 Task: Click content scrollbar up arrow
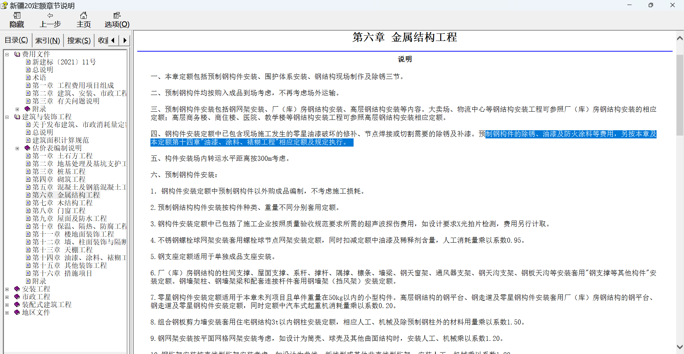680,38
